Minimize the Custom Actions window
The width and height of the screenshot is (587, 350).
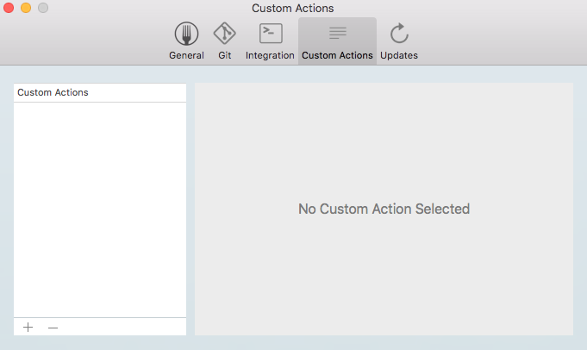(x=26, y=8)
